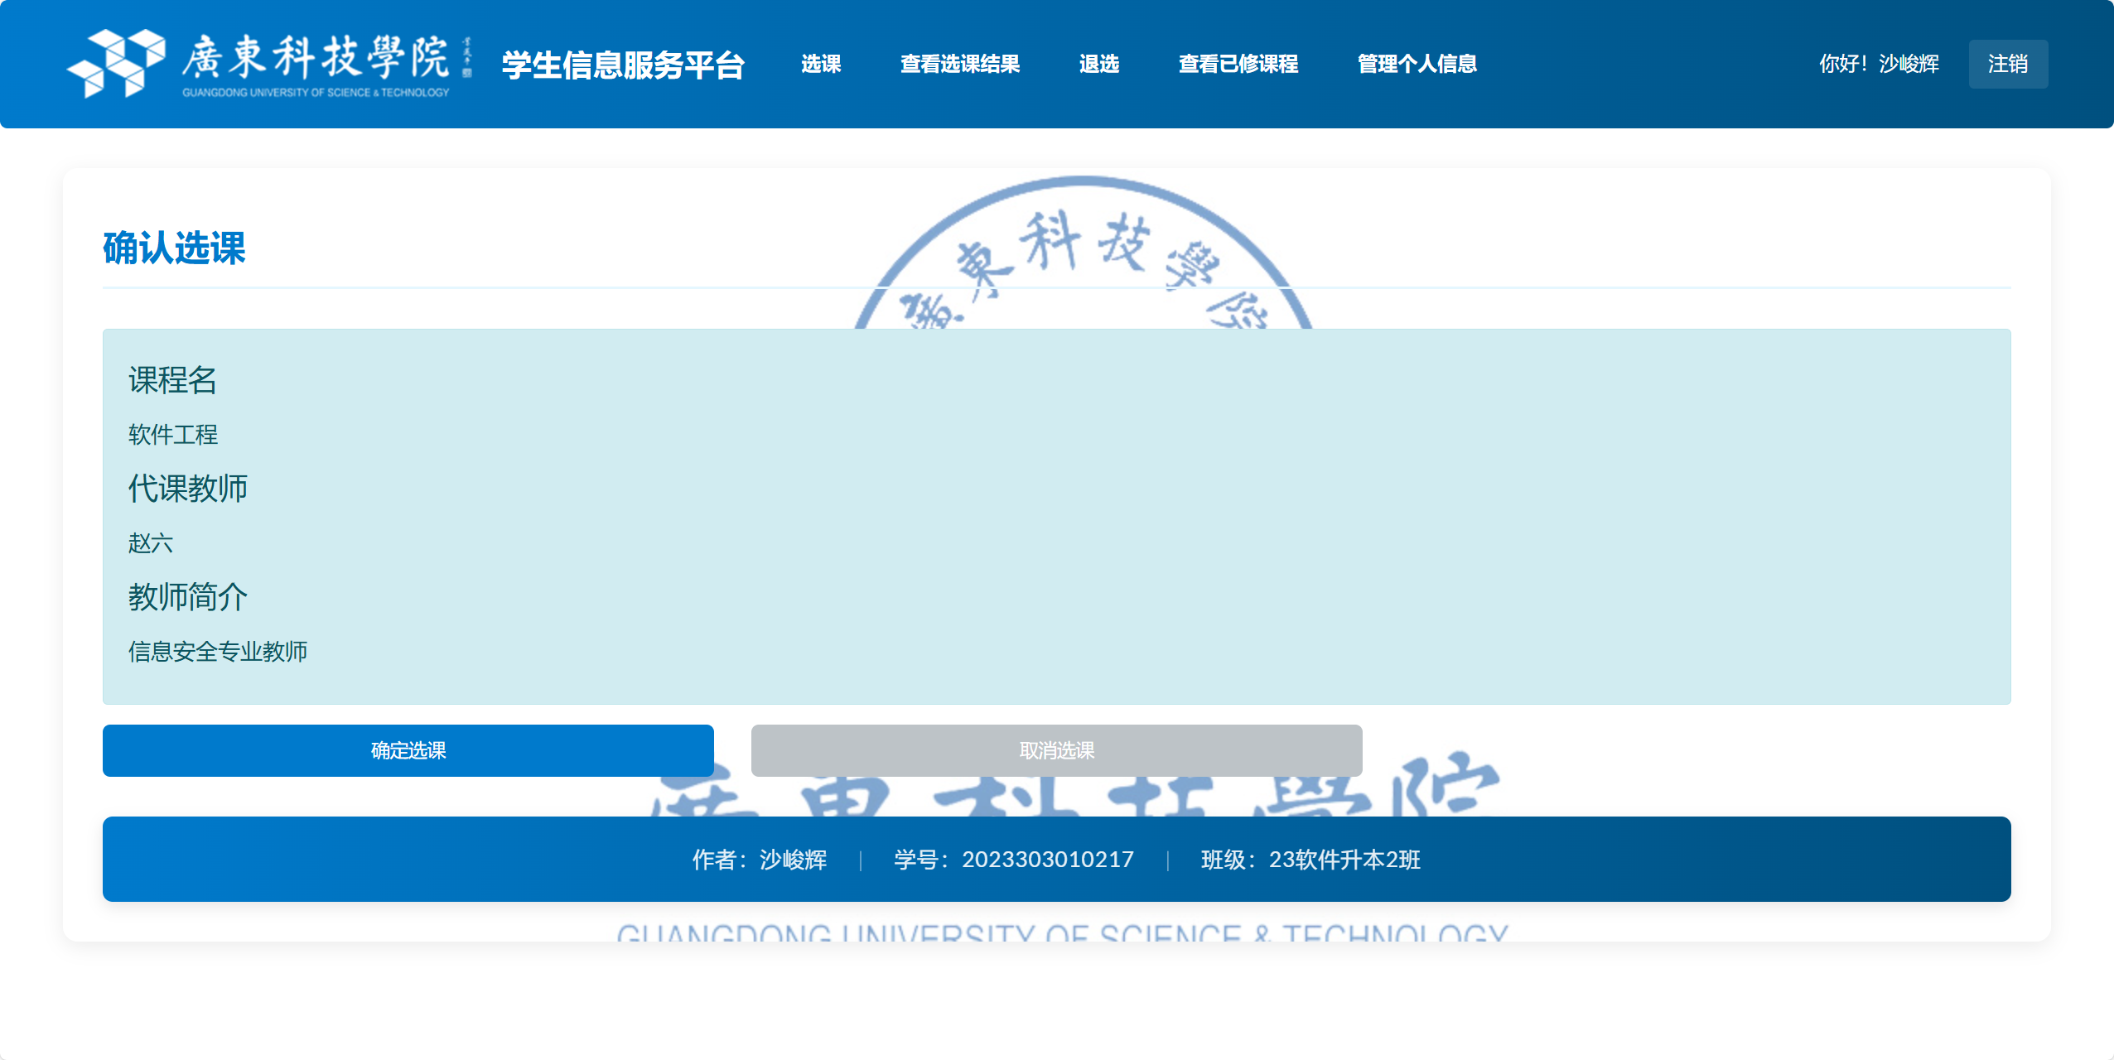This screenshot has height=1060, width=2114.
Task: Open 管理个人信息 menu item
Action: coord(1417,64)
